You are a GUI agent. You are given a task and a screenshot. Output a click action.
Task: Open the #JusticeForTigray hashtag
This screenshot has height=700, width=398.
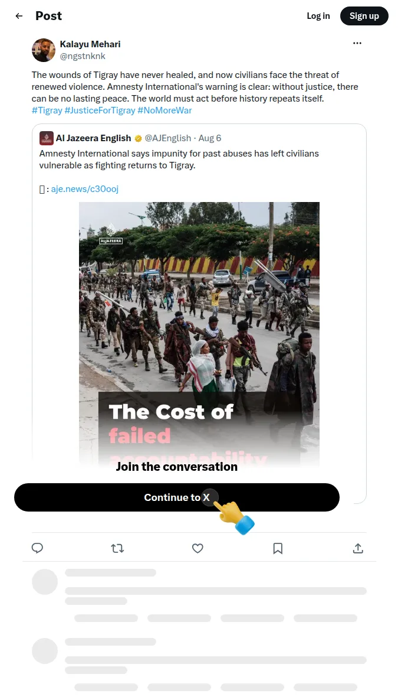(100, 110)
